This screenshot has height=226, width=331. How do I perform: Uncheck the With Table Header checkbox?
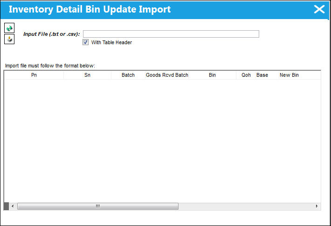click(x=85, y=42)
